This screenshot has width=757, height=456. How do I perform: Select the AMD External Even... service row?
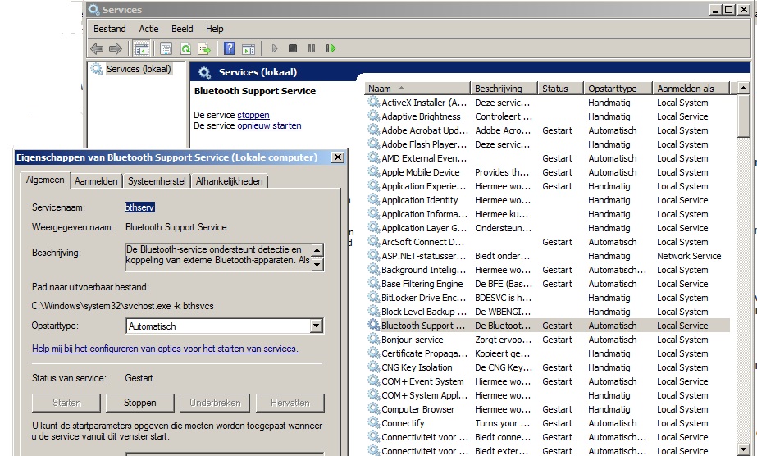(x=548, y=158)
